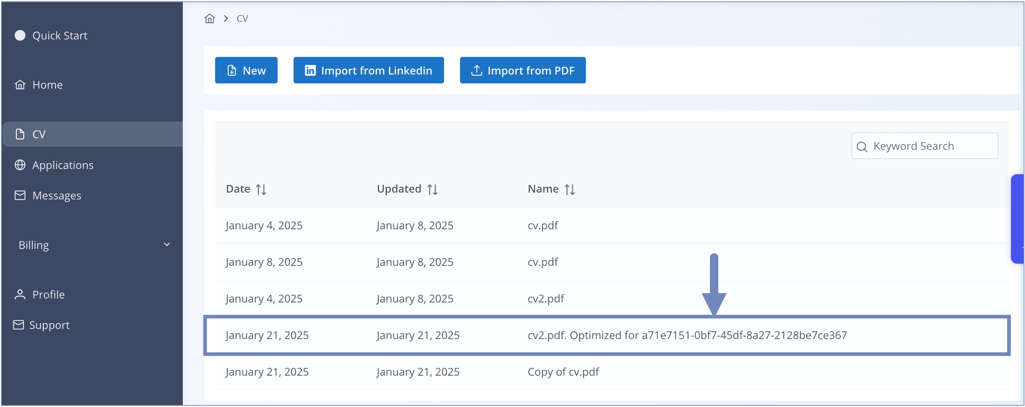The image size is (1025, 407).
Task: Click January 8, 2025 Date cell
Action: click(x=264, y=262)
